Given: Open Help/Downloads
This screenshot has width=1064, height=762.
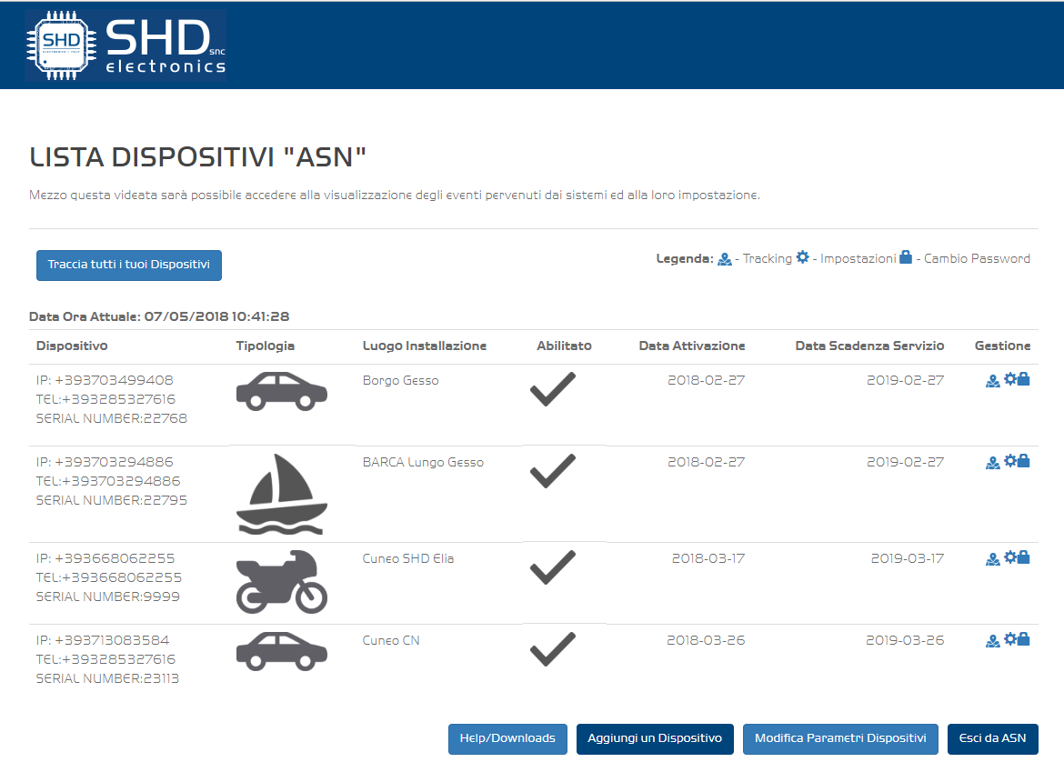Looking at the screenshot, I should pyautogui.click(x=507, y=739).
